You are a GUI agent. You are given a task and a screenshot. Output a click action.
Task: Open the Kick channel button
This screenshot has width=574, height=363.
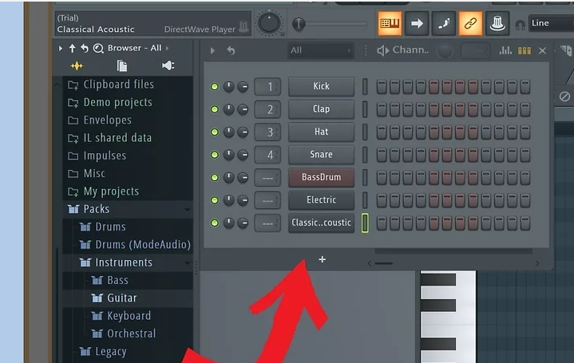[322, 86]
